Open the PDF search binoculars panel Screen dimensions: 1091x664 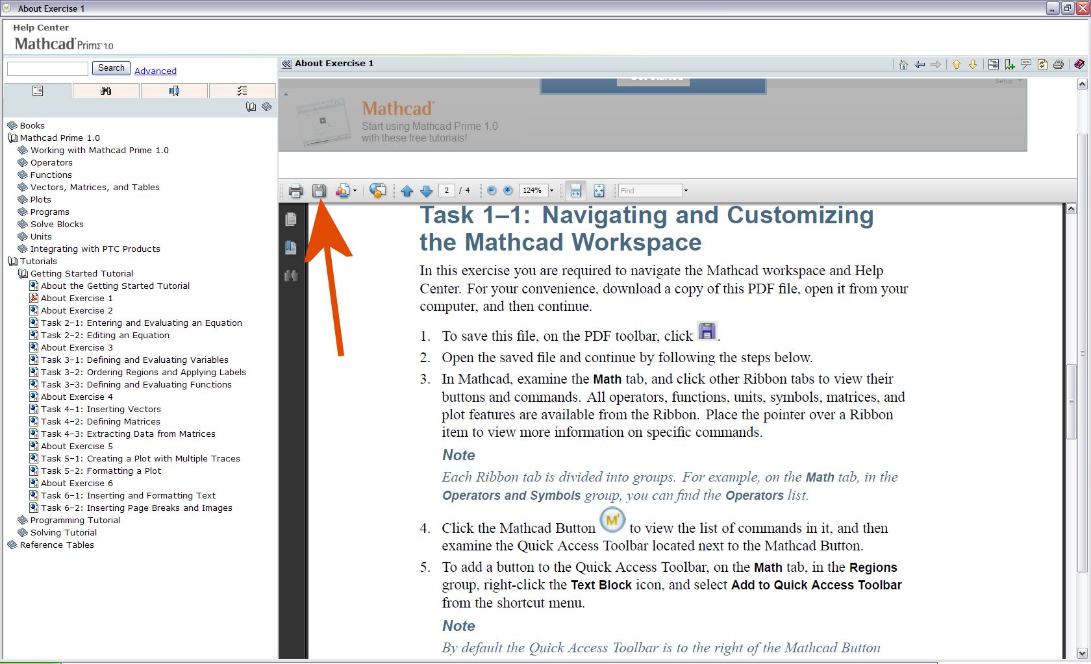(x=291, y=276)
